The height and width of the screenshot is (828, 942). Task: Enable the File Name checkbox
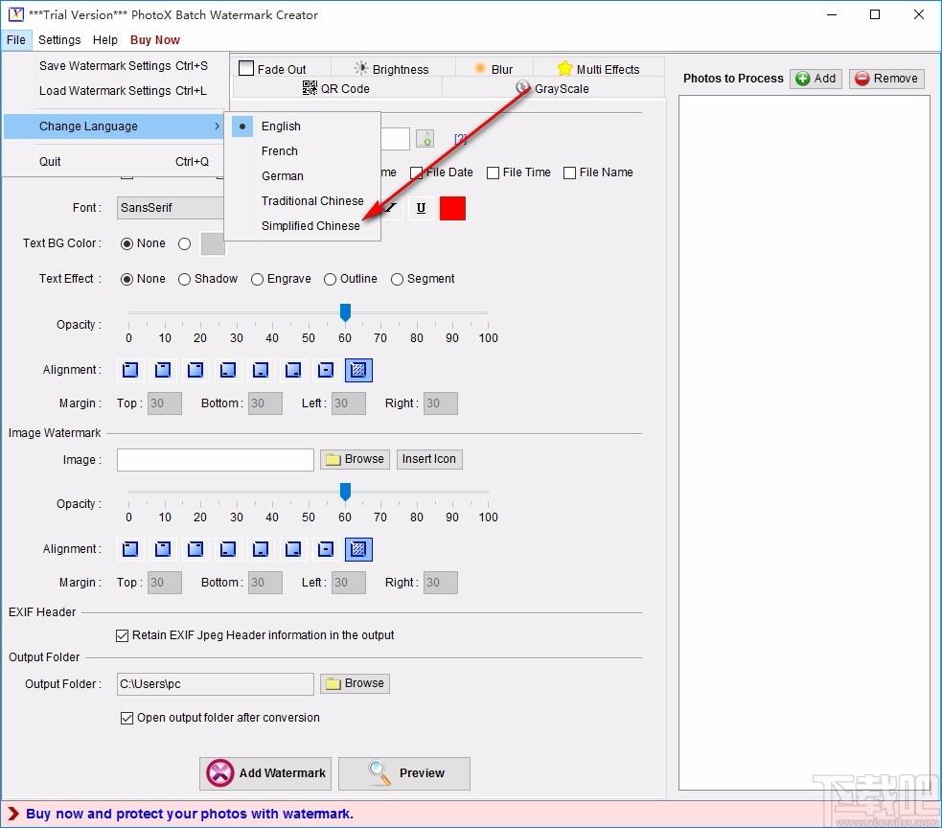569,173
